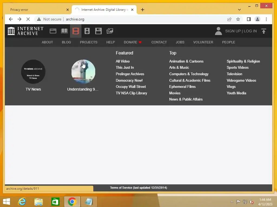Expand the tab search chevron
Screen dimensions: 277x207
pos(239,10)
